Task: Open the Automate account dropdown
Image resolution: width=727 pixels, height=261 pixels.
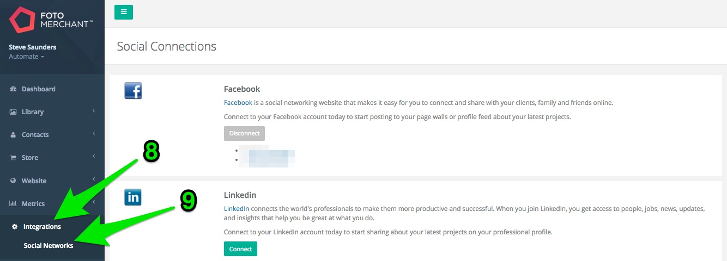Action: (26, 57)
